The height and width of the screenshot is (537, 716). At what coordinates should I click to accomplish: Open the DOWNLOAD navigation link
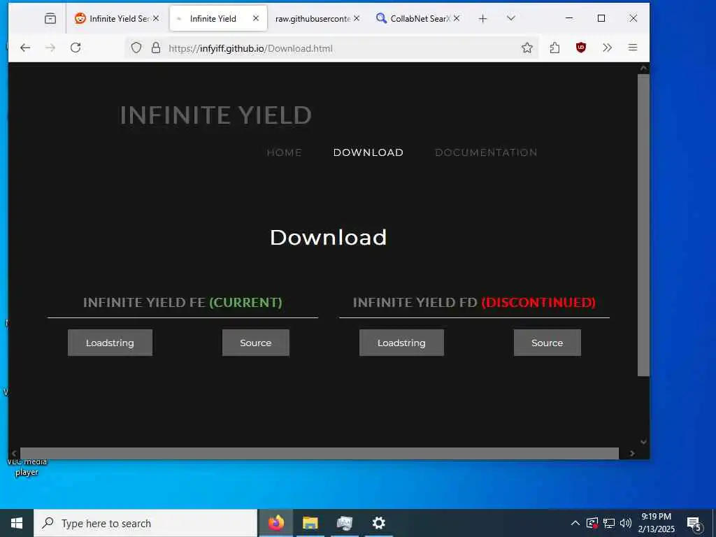point(368,152)
